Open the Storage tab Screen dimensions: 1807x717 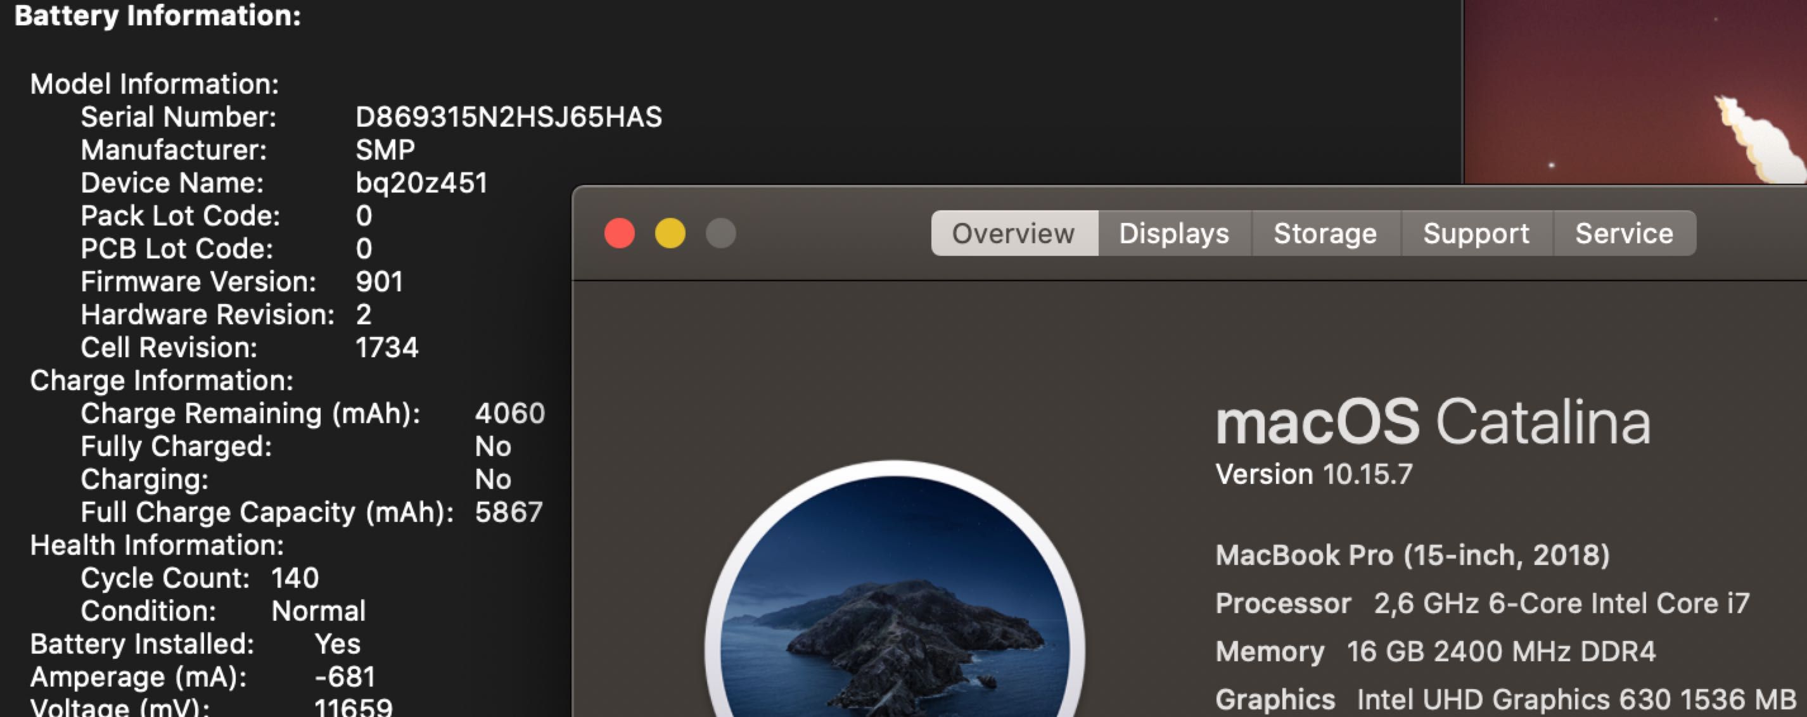1325,233
